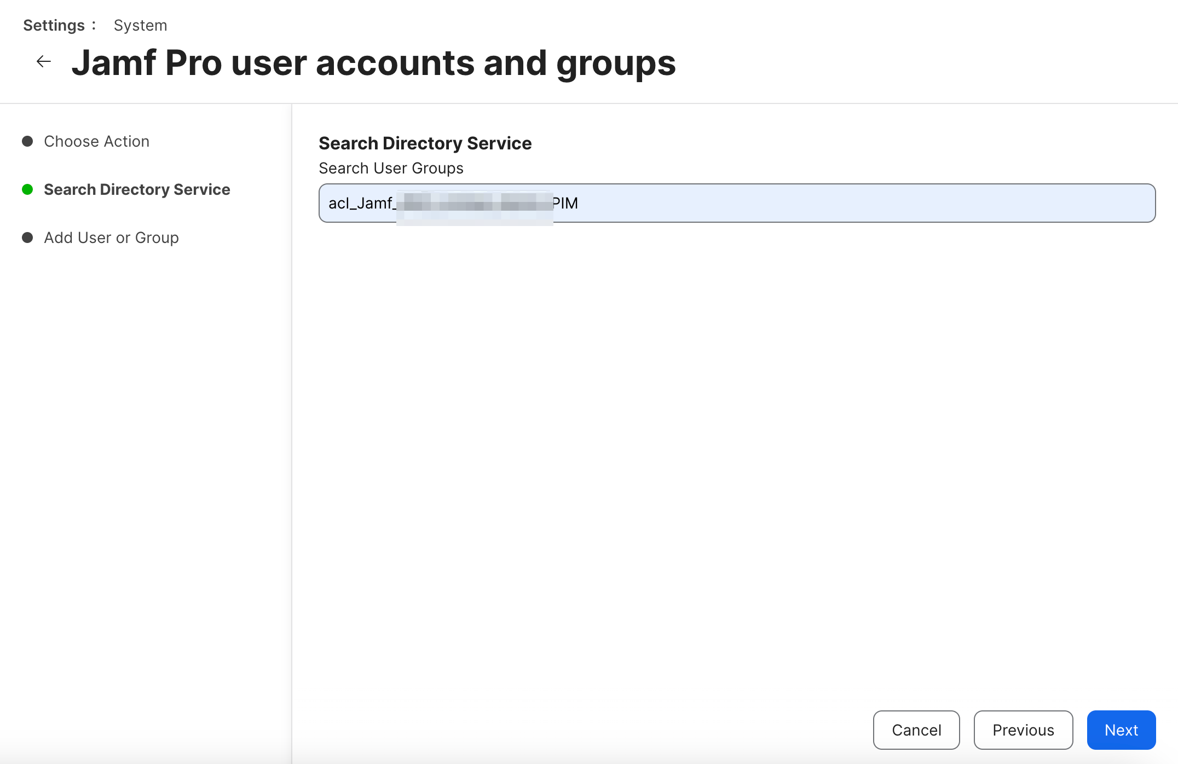Click the Search User Groups input field

(x=737, y=203)
